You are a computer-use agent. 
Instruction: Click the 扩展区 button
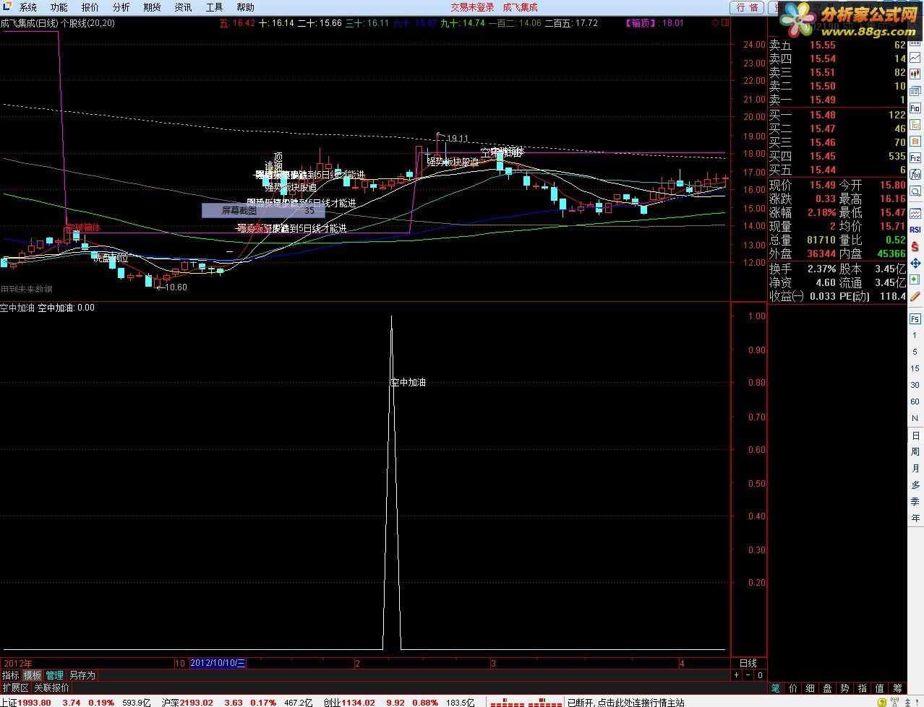15,688
